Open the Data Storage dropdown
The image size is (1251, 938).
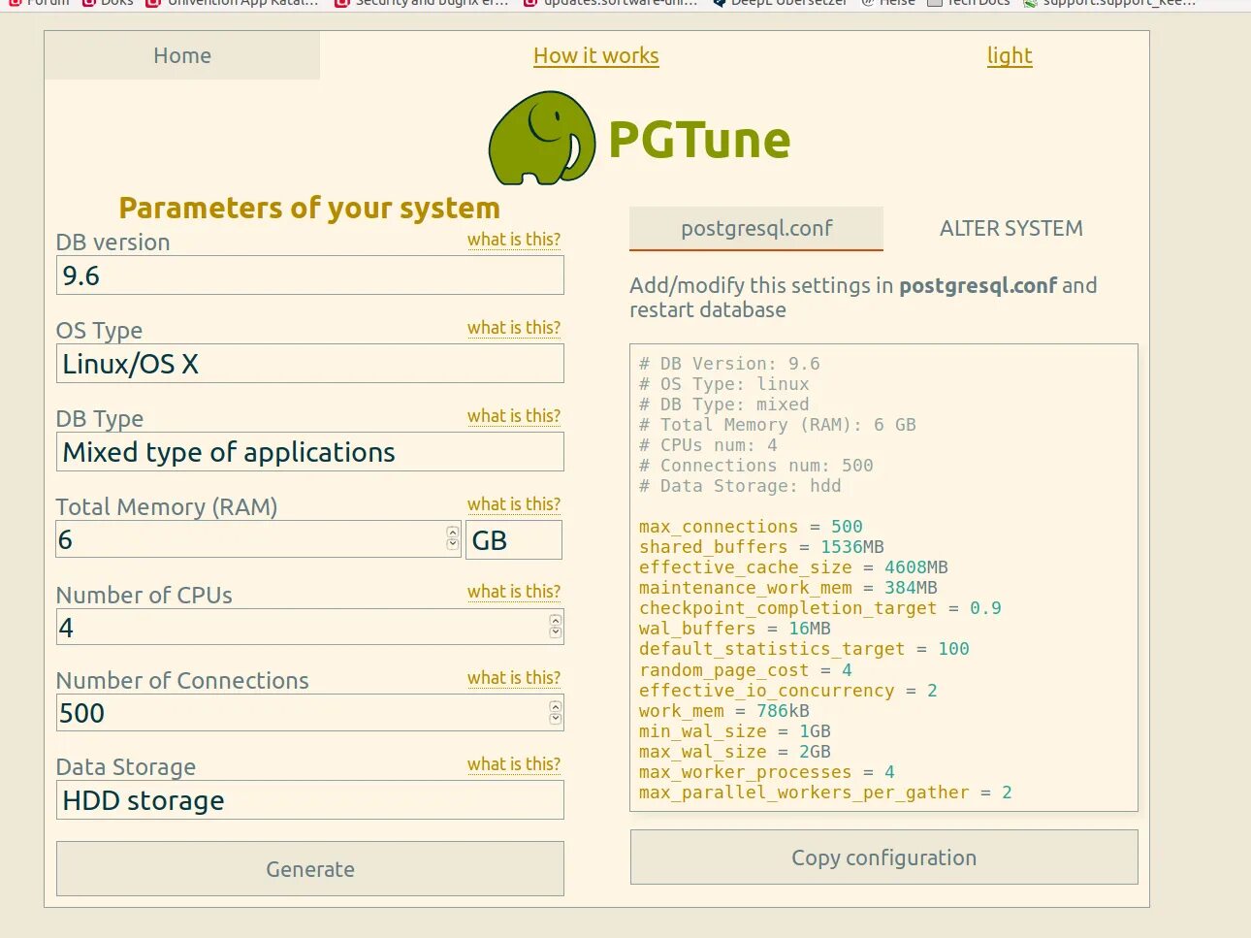pyautogui.click(x=310, y=800)
